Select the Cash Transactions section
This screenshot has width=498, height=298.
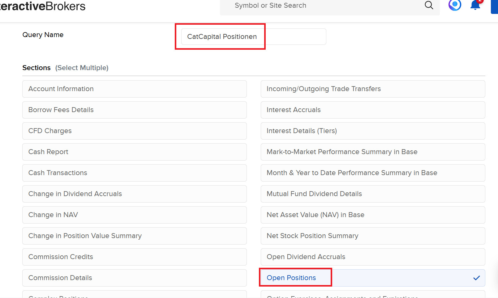click(134, 173)
